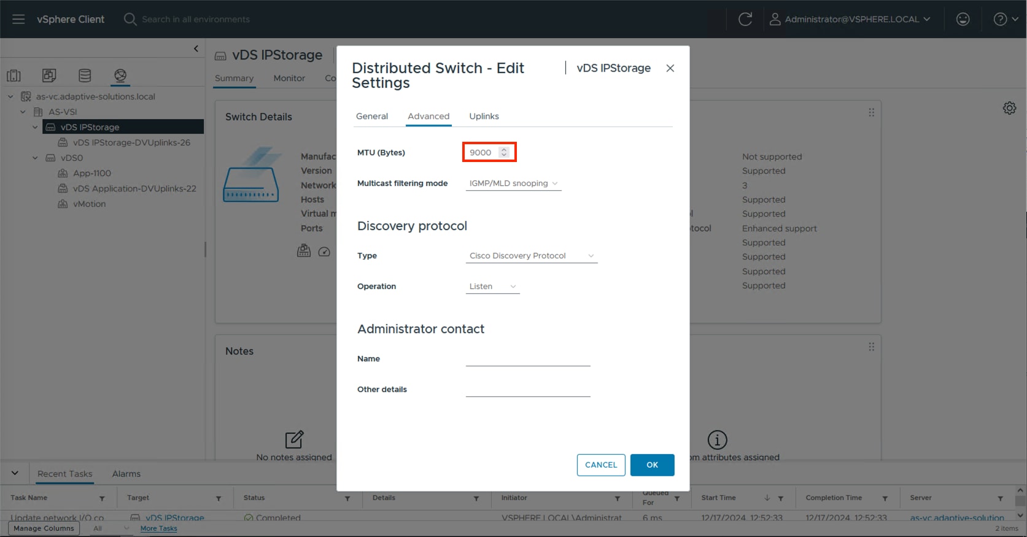Open the hamburger navigation menu
Screen dimensions: 1027x537
[18, 19]
